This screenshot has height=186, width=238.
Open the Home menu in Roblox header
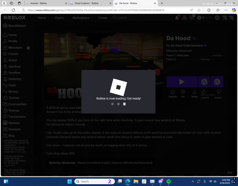click(x=42, y=18)
